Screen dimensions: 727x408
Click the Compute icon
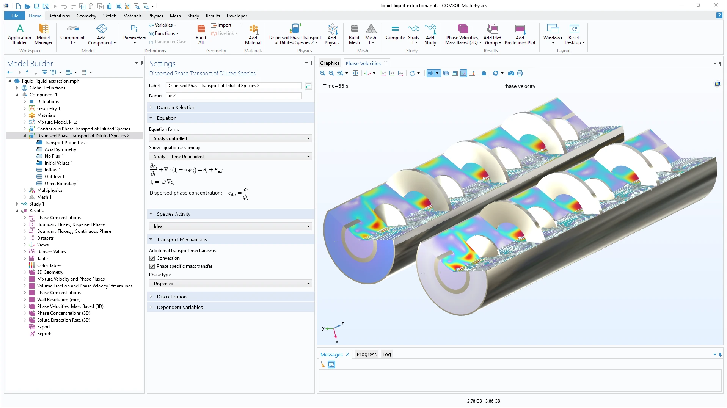point(395,32)
